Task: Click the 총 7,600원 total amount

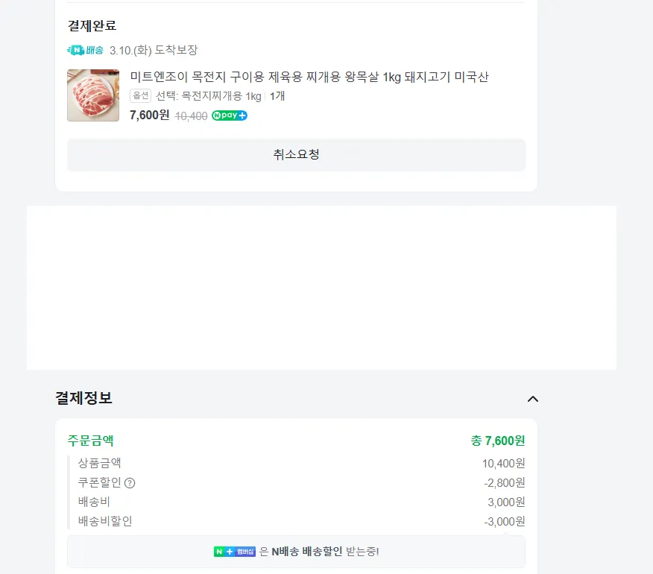Action: [497, 441]
